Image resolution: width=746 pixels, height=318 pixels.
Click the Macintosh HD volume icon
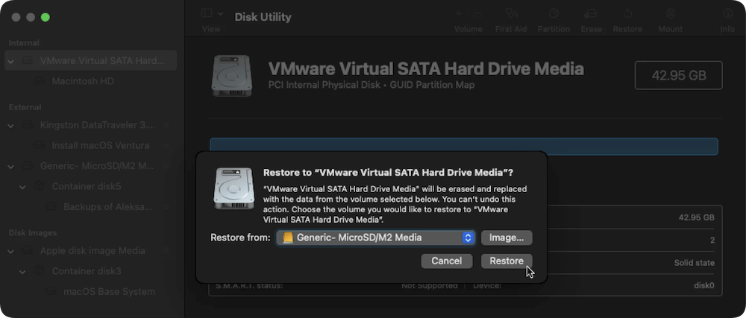coord(39,81)
